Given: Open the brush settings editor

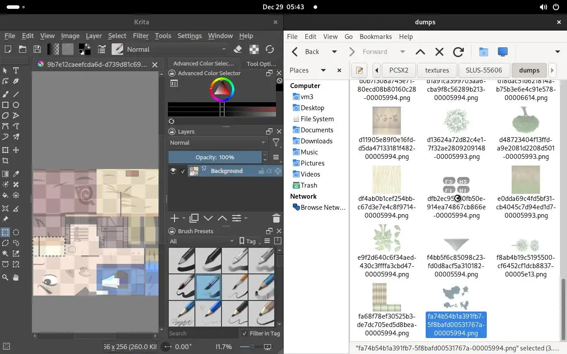Looking at the screenshot, I should pyautogui.click(x=101, y=50).
